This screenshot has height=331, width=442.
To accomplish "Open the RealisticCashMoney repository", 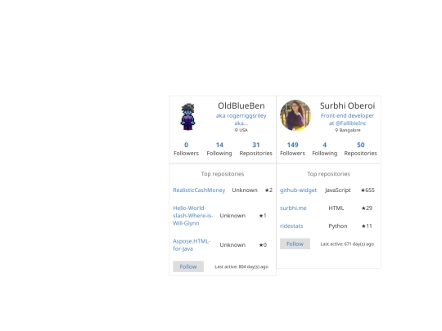I will [199, 190].
